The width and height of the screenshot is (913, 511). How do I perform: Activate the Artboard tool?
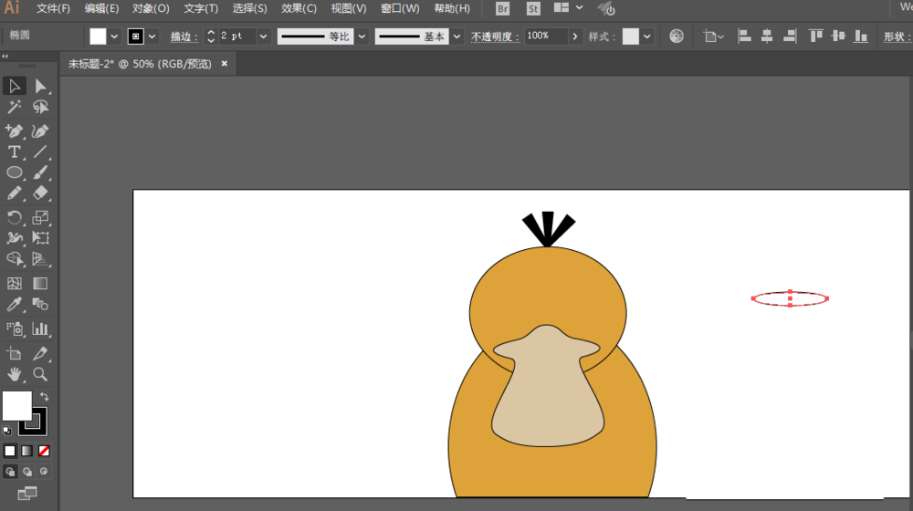coord(14,353)
